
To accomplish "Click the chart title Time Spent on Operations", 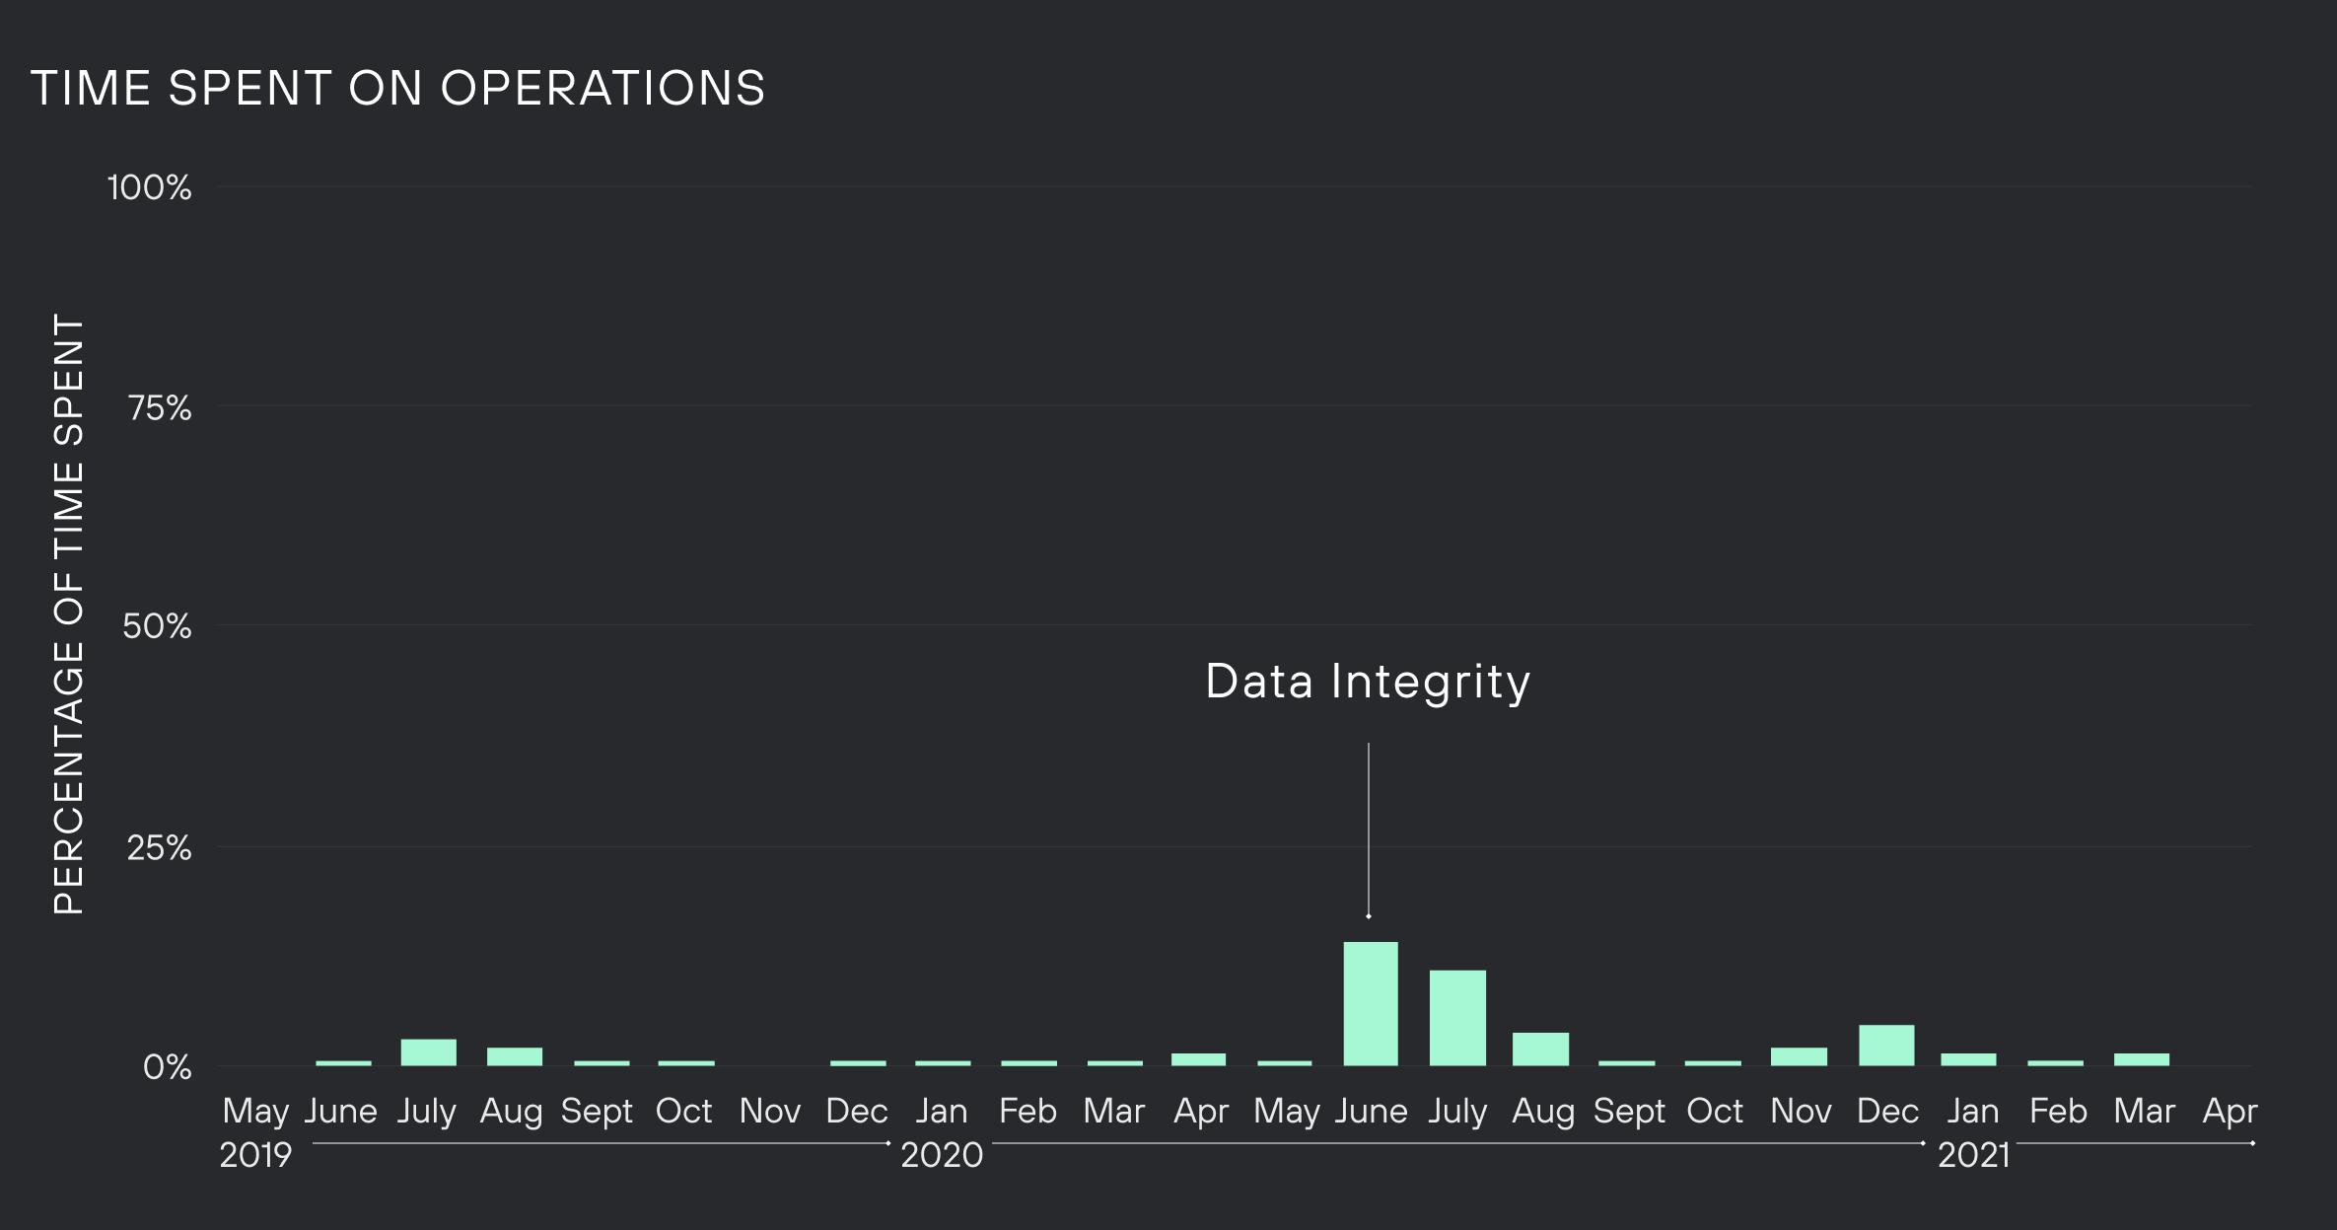I will click(398, 89).
